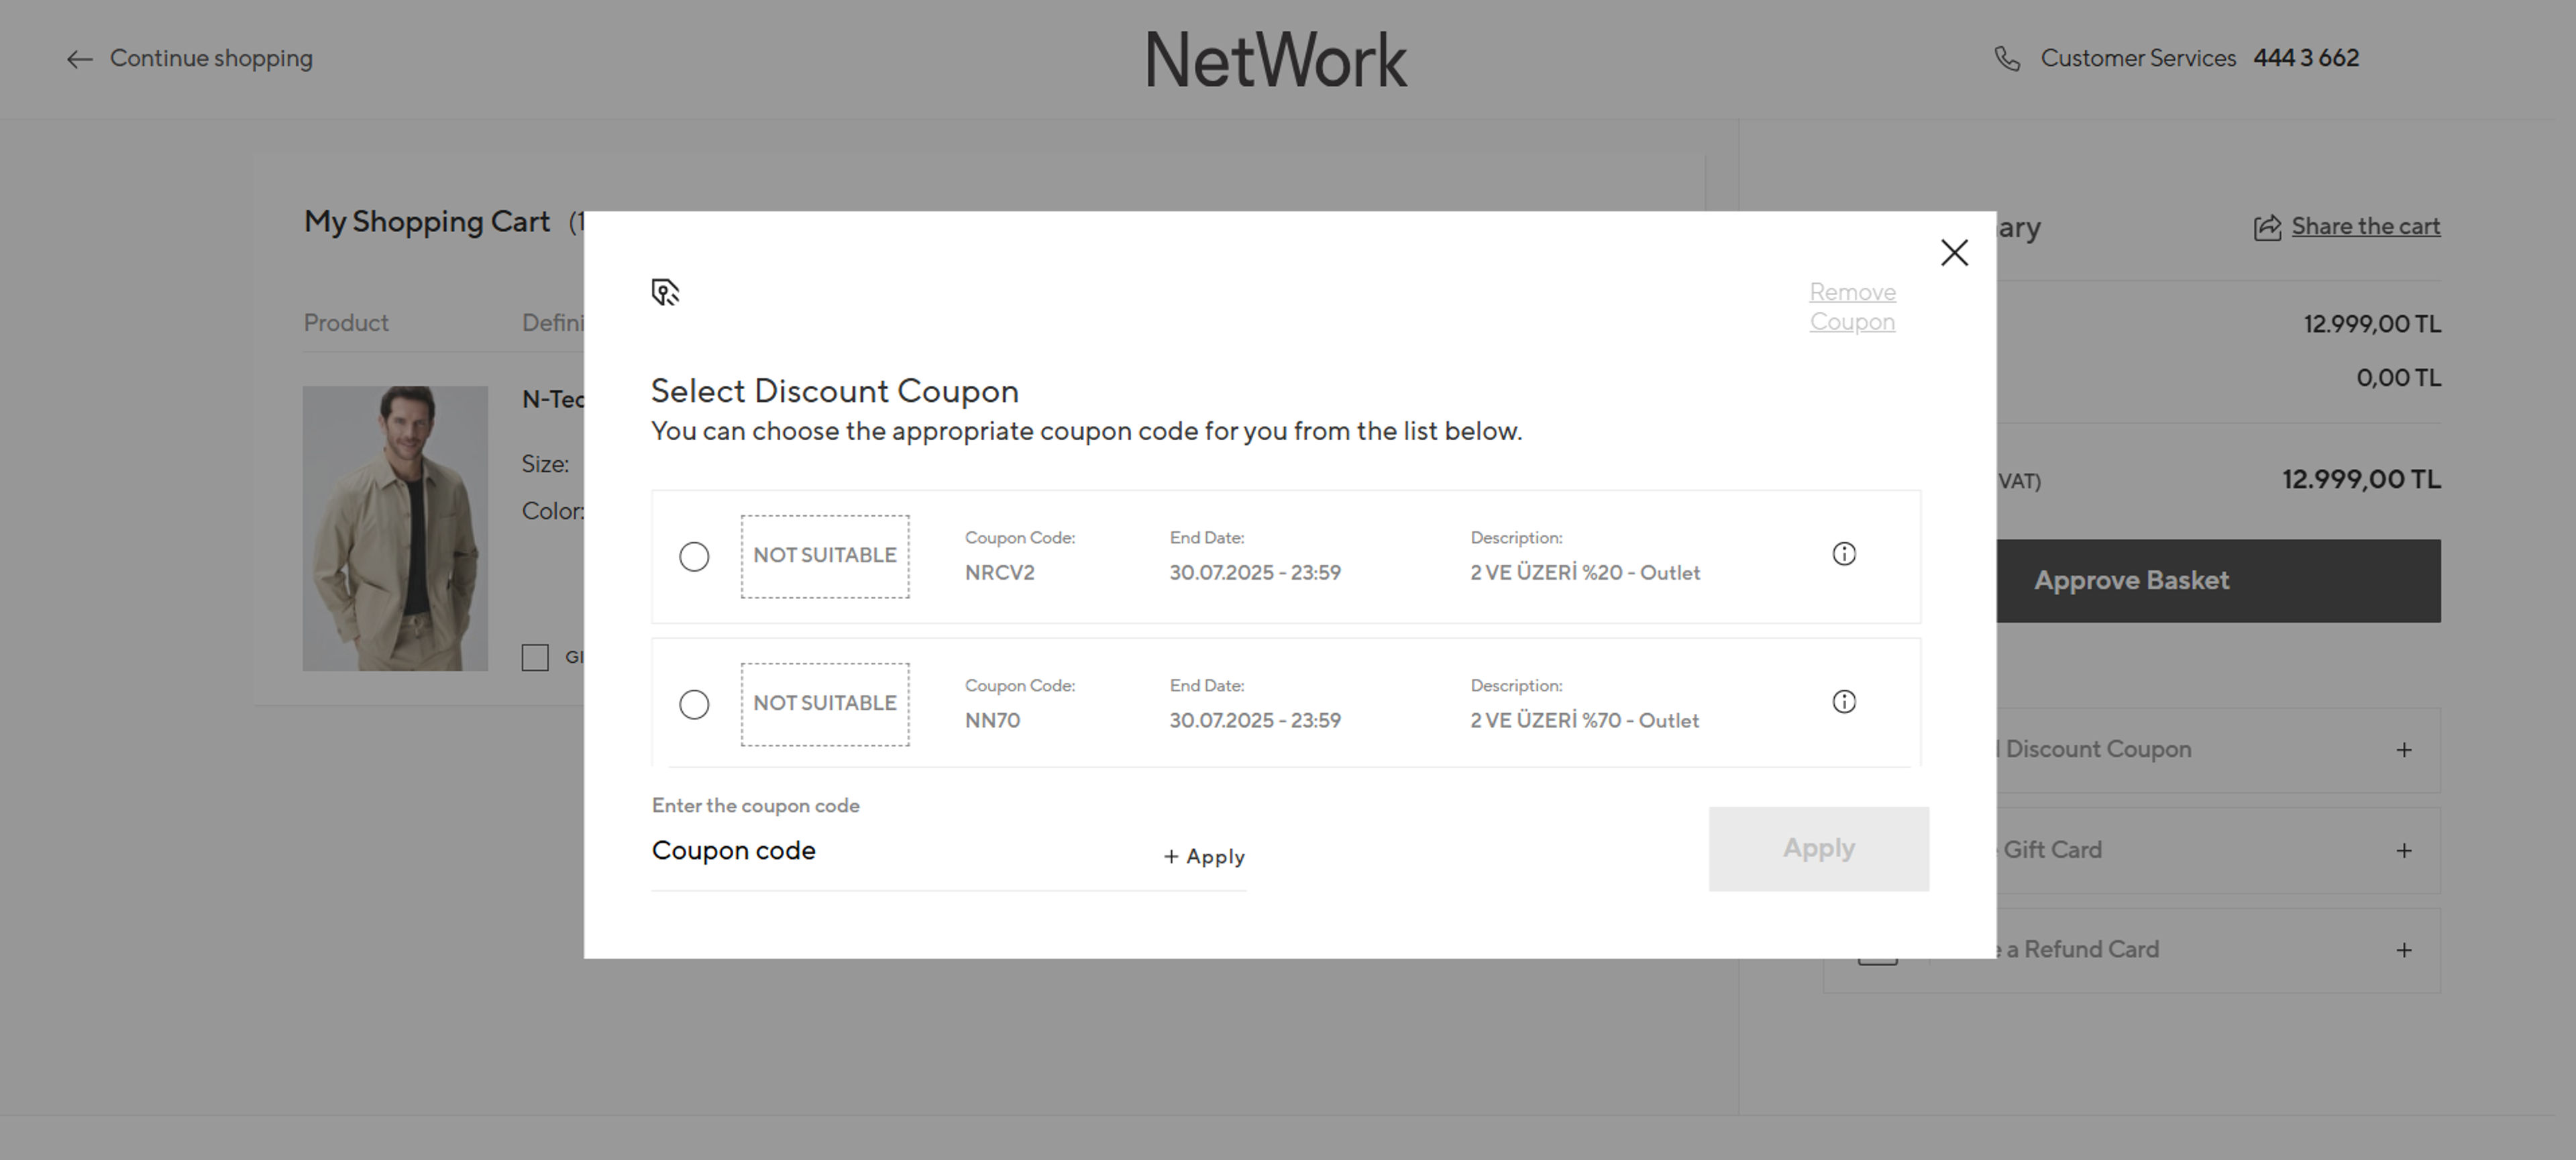Click the Product column header
The width and height of the screenshot is (2576, 1160).
point(346,323)
